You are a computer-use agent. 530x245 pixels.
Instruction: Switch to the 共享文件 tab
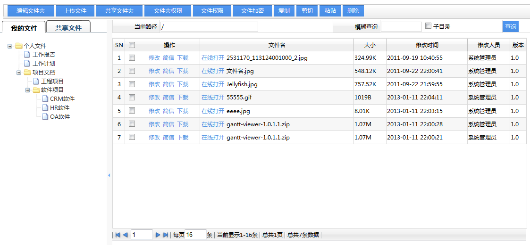(x=68, y=28)
